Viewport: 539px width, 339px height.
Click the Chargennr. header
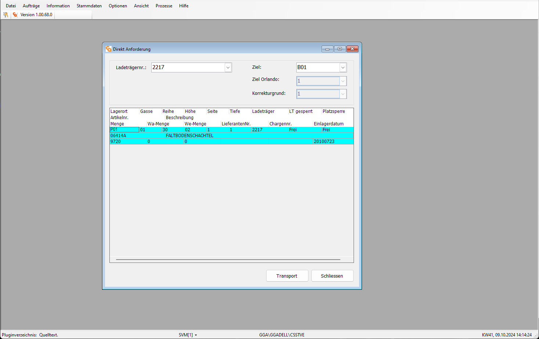(x=281, y=124)
